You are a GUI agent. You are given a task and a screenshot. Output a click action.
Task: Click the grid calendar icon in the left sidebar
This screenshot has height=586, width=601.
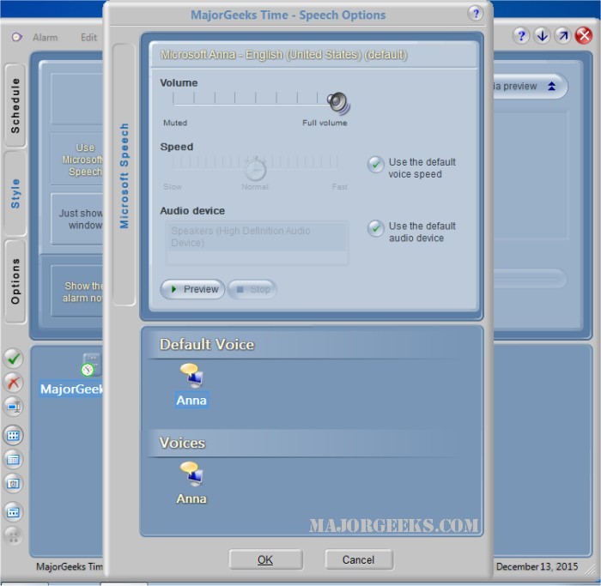click(x=14, y=436)
